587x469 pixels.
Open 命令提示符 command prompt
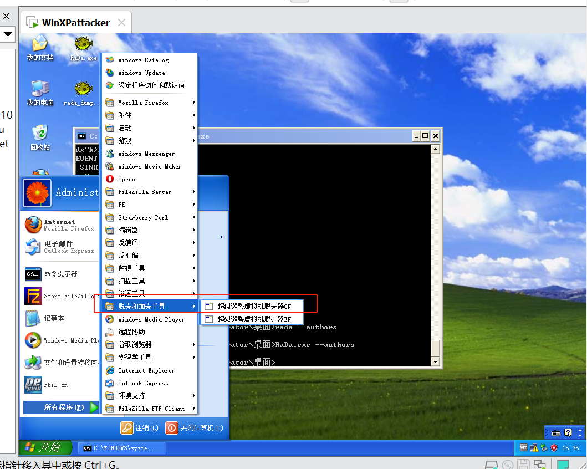coord(60,274)
